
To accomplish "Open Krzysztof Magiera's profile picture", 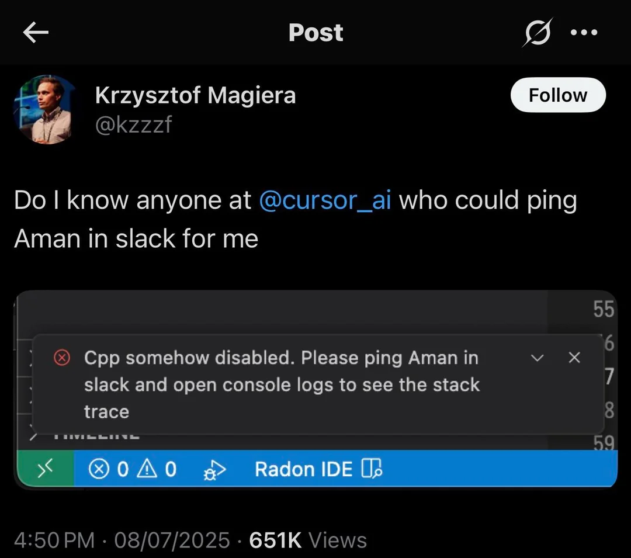I will (x=46, y=109).
